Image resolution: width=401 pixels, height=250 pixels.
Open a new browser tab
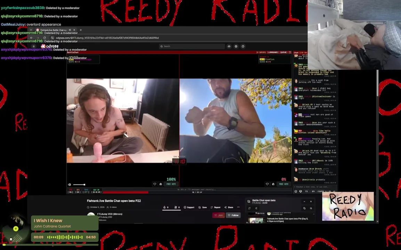tap(81, 30)
